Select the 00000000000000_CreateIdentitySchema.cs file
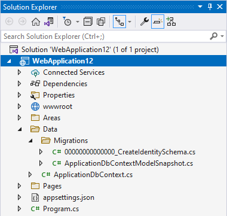 click(x=130, y=152)
